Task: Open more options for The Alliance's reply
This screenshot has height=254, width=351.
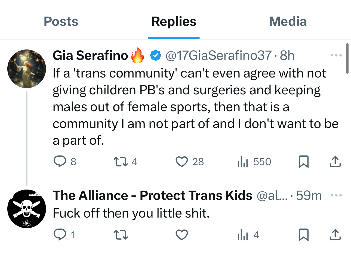Action: click(x=336, y=196)
